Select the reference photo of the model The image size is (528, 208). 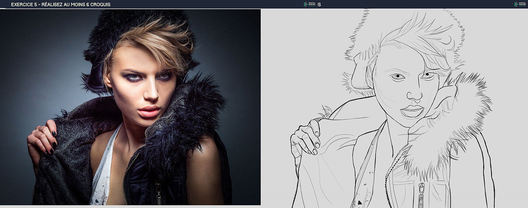pos(130,107)
